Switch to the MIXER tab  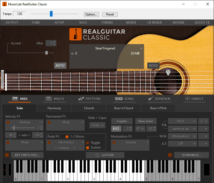click(131, 23)
